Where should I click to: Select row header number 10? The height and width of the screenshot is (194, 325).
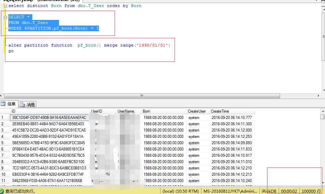[5, 174]
